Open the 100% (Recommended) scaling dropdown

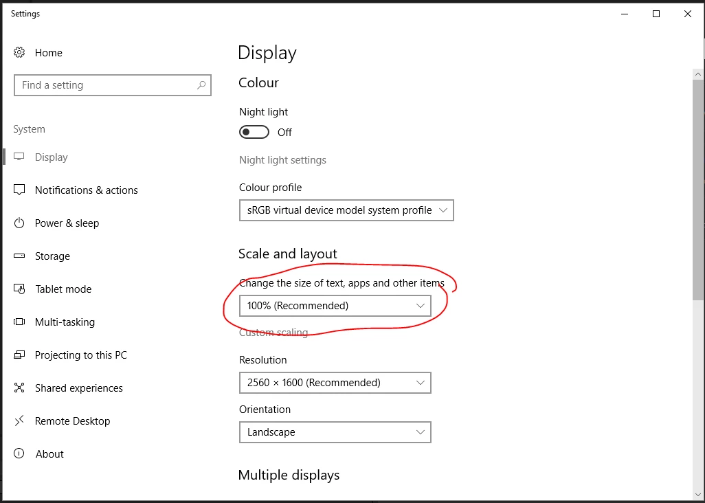pos(335,306)
